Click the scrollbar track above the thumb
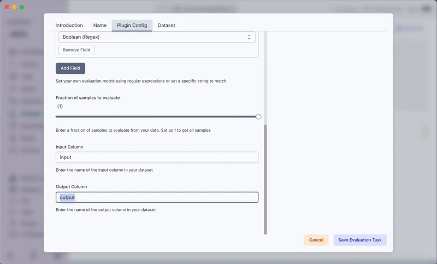Screen dimensions: 437x264 tap(266, 77)
